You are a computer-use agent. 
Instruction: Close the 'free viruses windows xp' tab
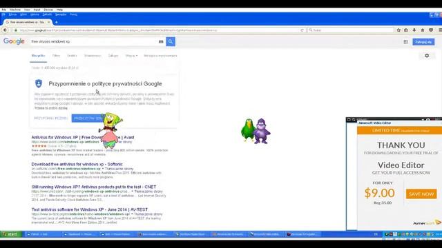[48, 22]
